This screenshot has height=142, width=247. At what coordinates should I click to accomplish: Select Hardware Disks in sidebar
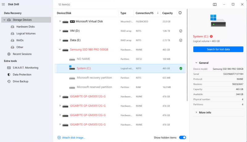[26, 27]
